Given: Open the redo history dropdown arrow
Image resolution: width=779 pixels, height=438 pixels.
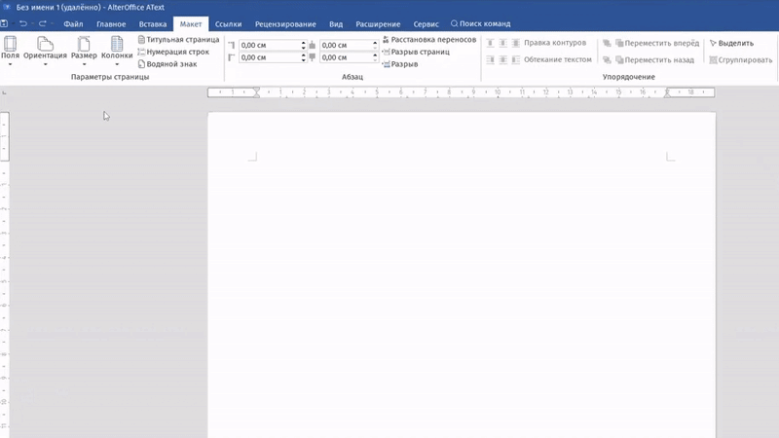Looking at the screenshot, I should click(x=52, y=23).
